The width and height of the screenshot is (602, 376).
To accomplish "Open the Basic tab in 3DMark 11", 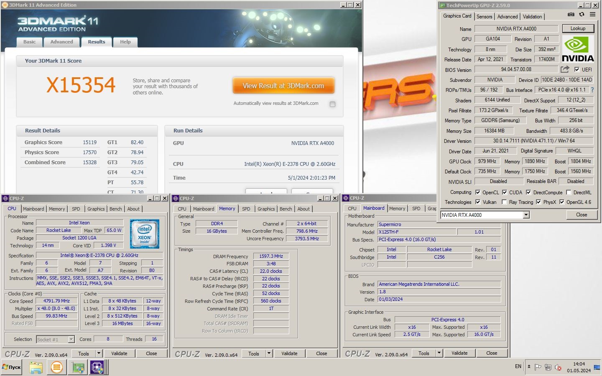I will pyautogui.click(x=30, y=42).
